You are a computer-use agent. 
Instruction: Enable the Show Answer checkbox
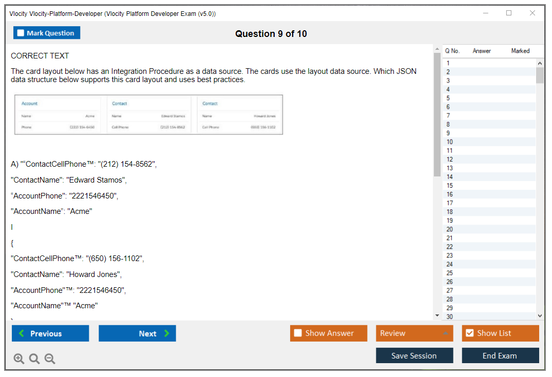[x=298, y=333]
